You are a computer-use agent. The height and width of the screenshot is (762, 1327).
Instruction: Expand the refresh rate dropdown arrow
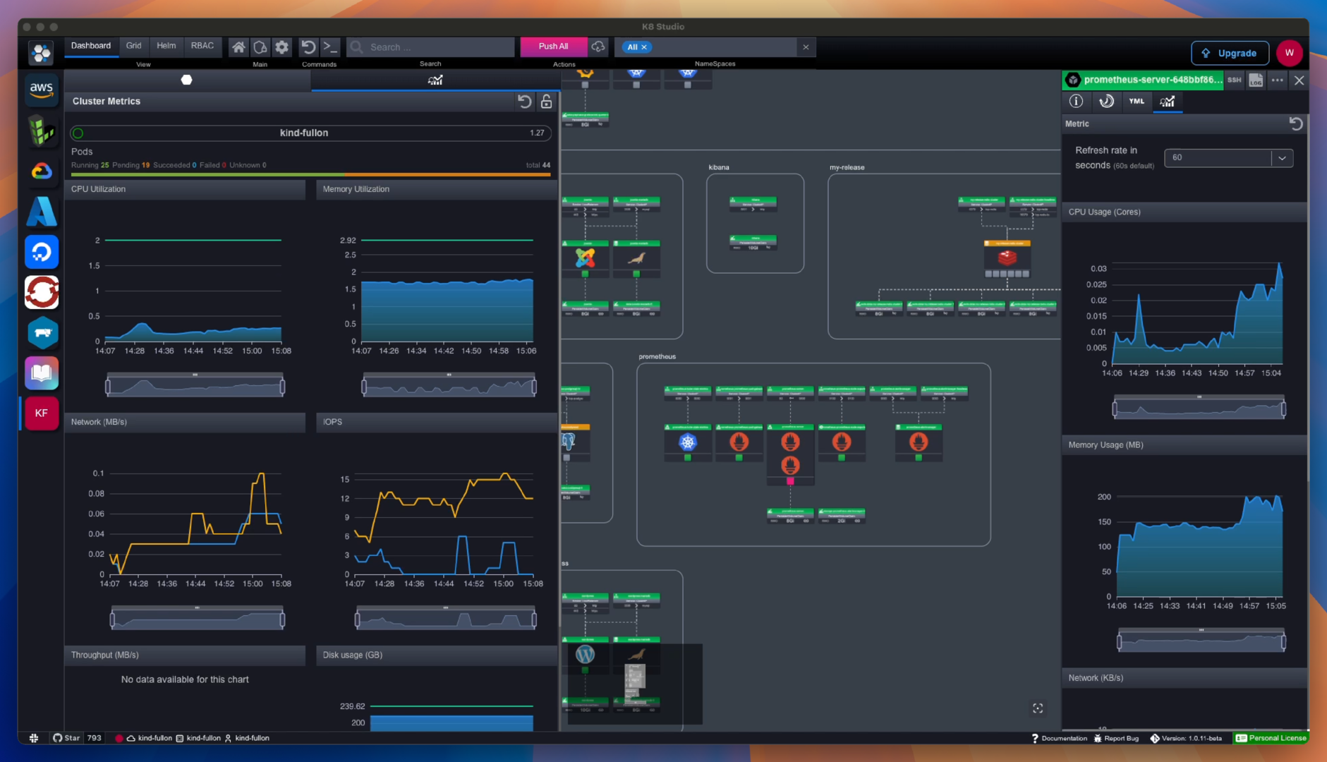pos(1282,158)
